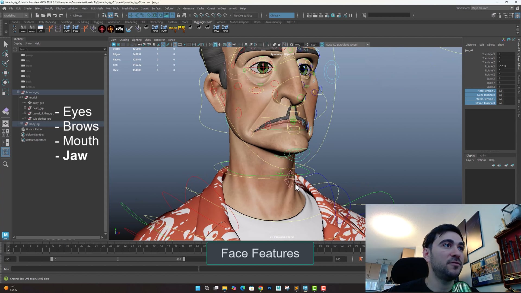Open ACES 1.0 SDR-video color dropdown
Viewport: 521px width, 293px height.
coord(347,44)
